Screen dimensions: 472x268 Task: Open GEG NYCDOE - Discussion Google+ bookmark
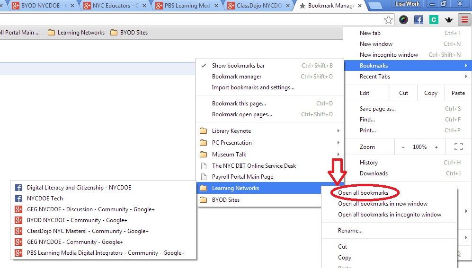tap(103, 209)
